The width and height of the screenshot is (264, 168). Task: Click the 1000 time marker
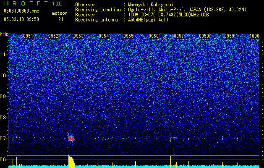[254, 36]
